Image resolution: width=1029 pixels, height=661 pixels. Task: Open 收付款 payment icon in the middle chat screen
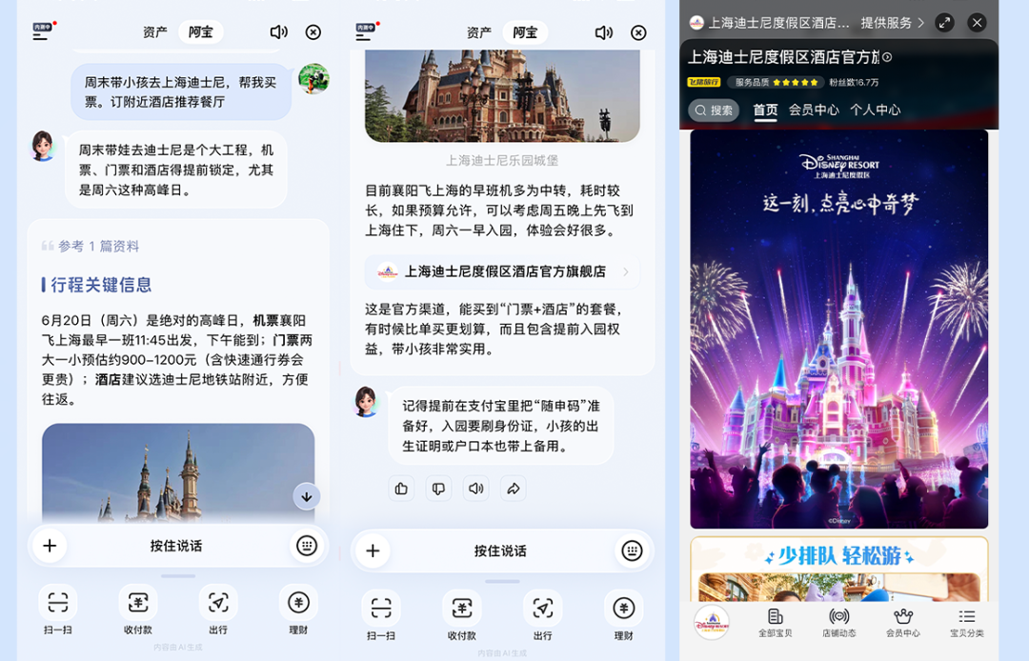pyautogui.click(x=462, y=608)
